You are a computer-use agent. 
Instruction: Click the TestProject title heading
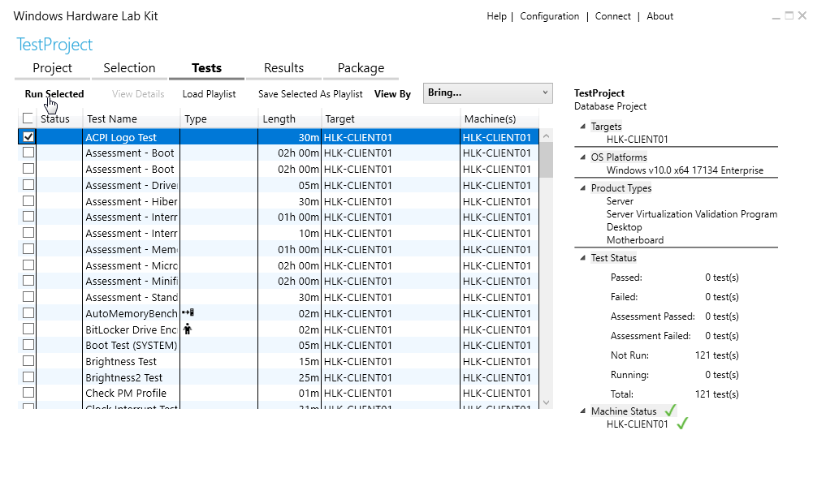coord(54,45)
